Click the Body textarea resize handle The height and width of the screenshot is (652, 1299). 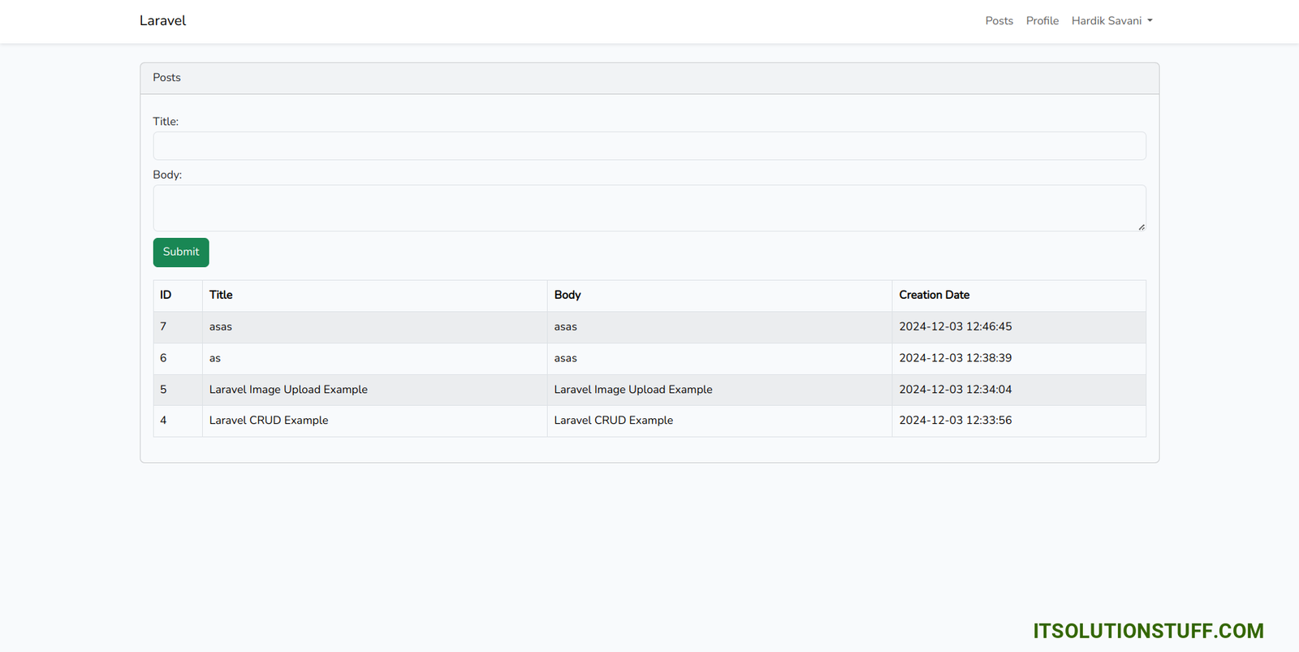[x=1141, y=227]
